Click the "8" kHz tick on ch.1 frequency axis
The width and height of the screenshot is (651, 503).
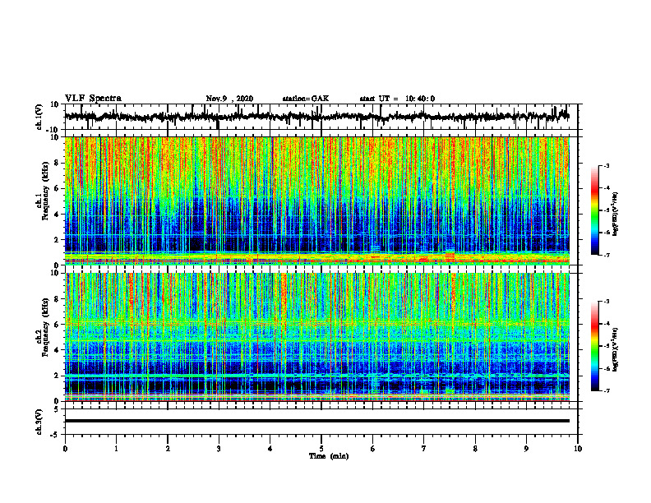tap(57, 163)
